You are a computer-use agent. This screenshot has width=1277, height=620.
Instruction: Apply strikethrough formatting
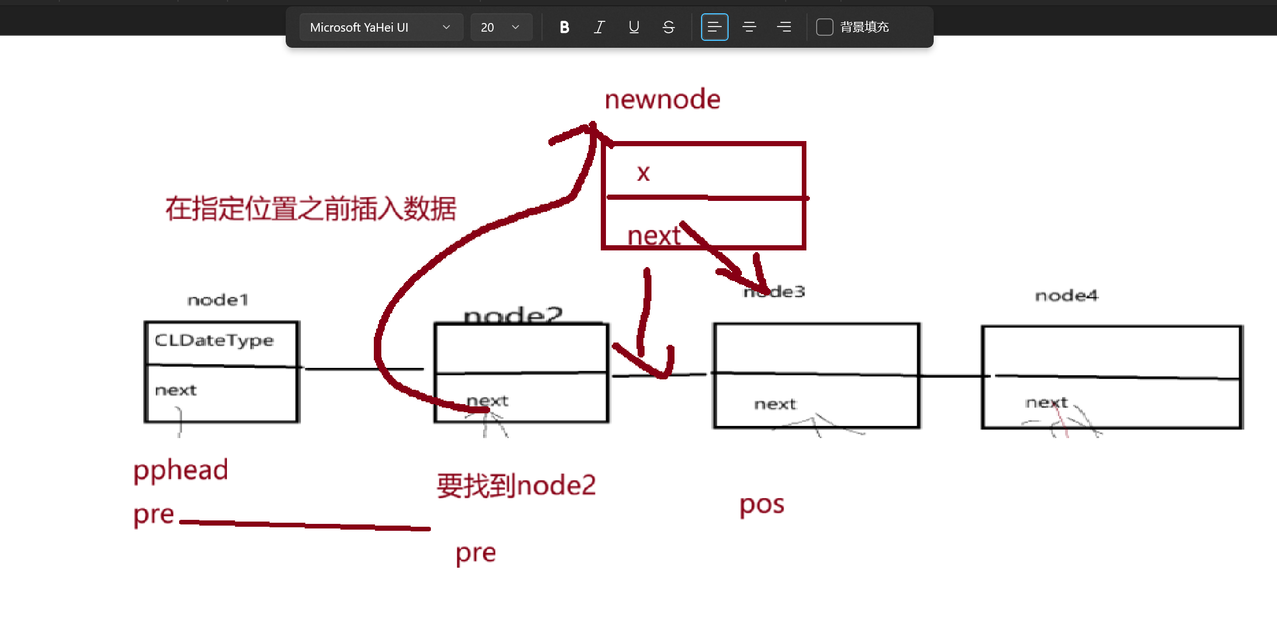668,26
